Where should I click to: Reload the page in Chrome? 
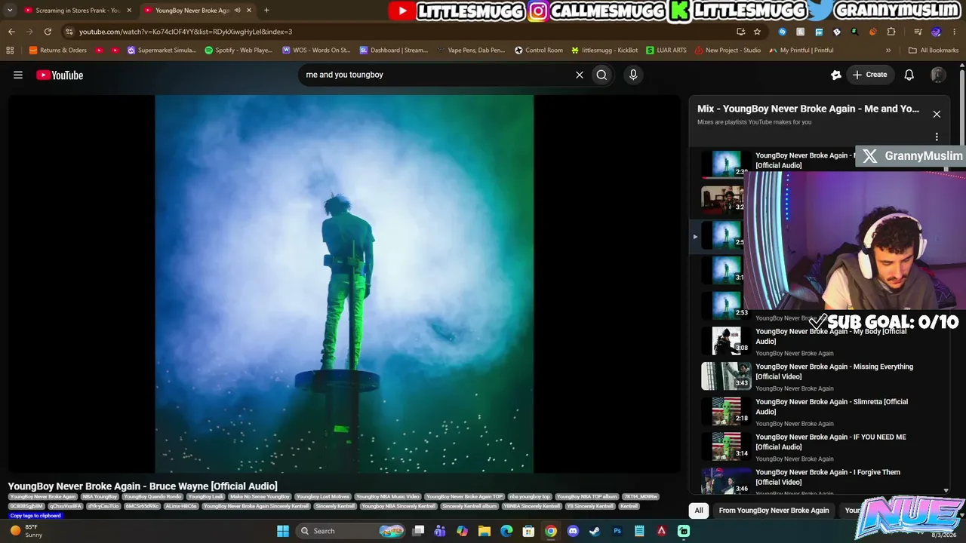(x=48, y=32)
